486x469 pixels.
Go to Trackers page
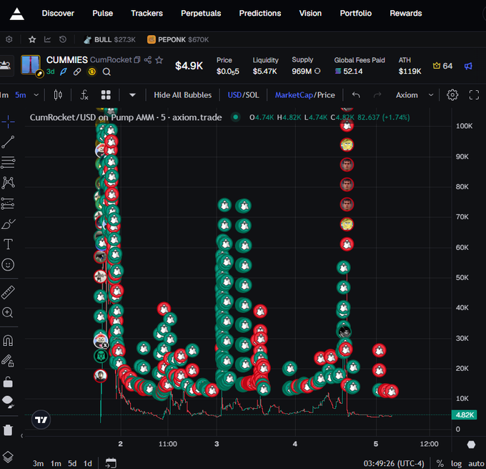click(147, 14)
